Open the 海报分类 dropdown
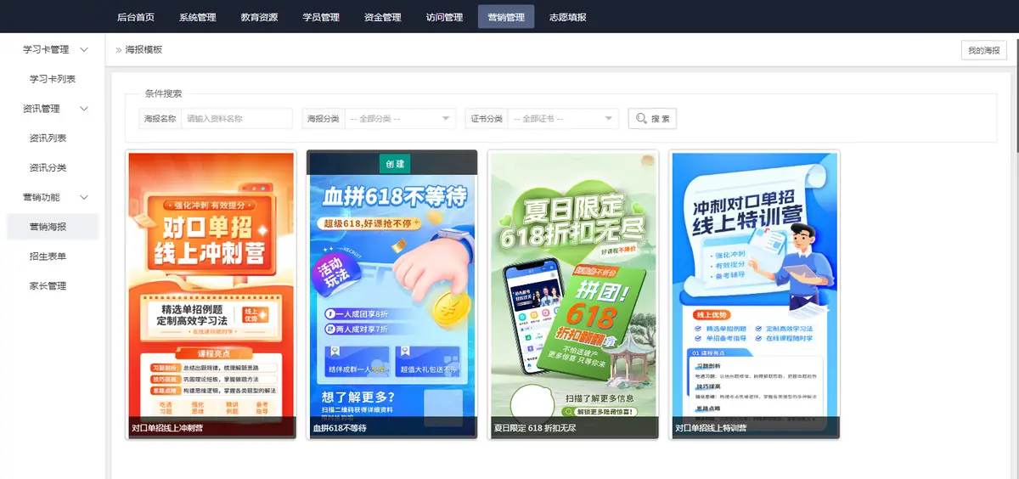The width and height of the screenshot is (1019, 479). pyautogui.click(x=401, y=119)
